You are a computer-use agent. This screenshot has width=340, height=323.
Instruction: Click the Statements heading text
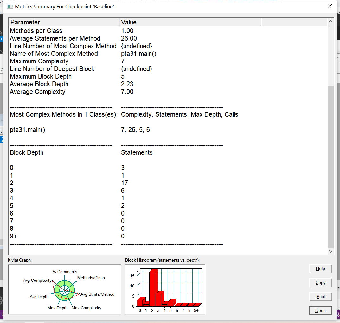click(x=137, y=152)
